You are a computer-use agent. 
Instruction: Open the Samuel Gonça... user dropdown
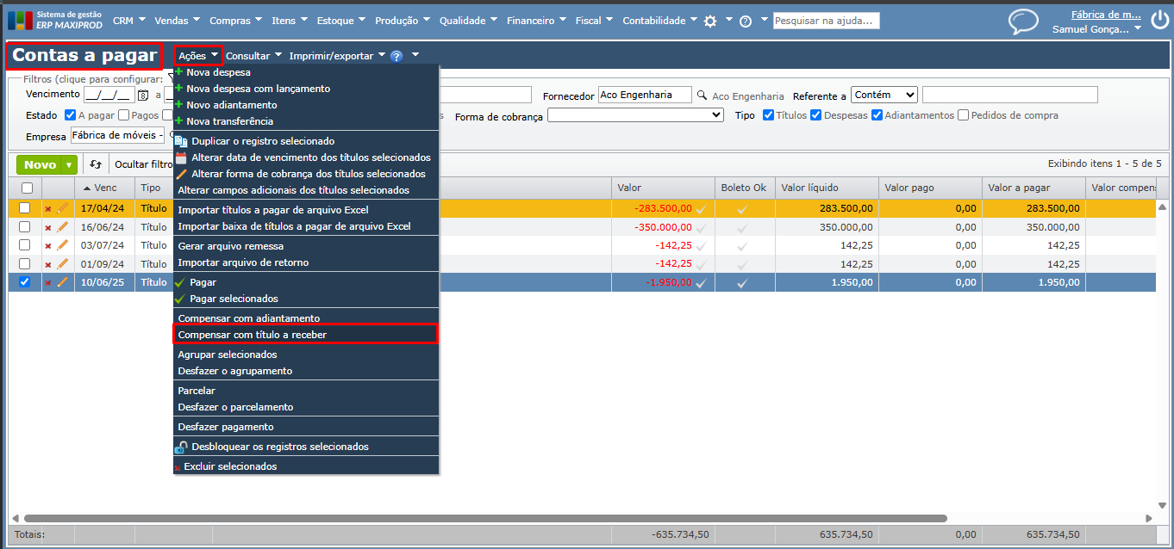(1096, 29)
